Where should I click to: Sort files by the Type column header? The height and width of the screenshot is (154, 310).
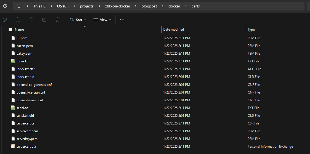pos(251,30)
